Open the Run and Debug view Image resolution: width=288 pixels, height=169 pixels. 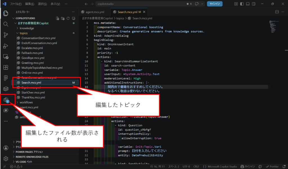coord(6,46)
